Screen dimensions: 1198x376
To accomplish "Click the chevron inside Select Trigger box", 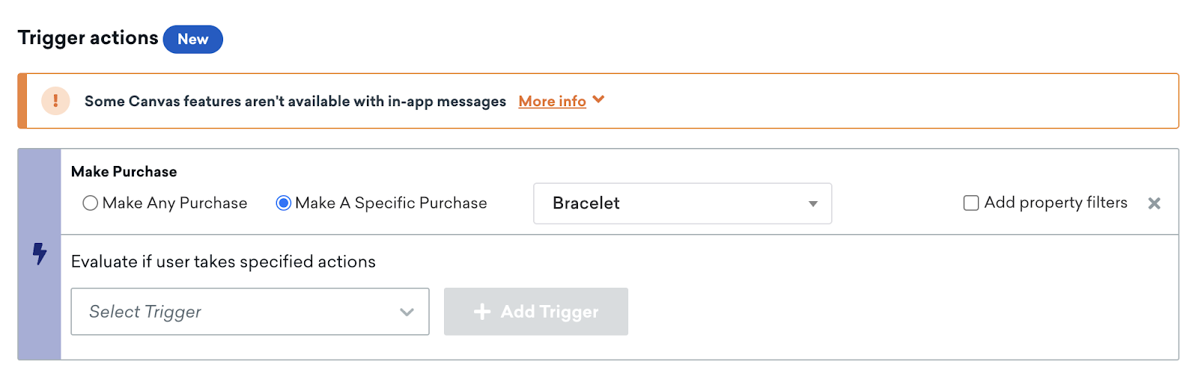I will (x=407, y=312).
